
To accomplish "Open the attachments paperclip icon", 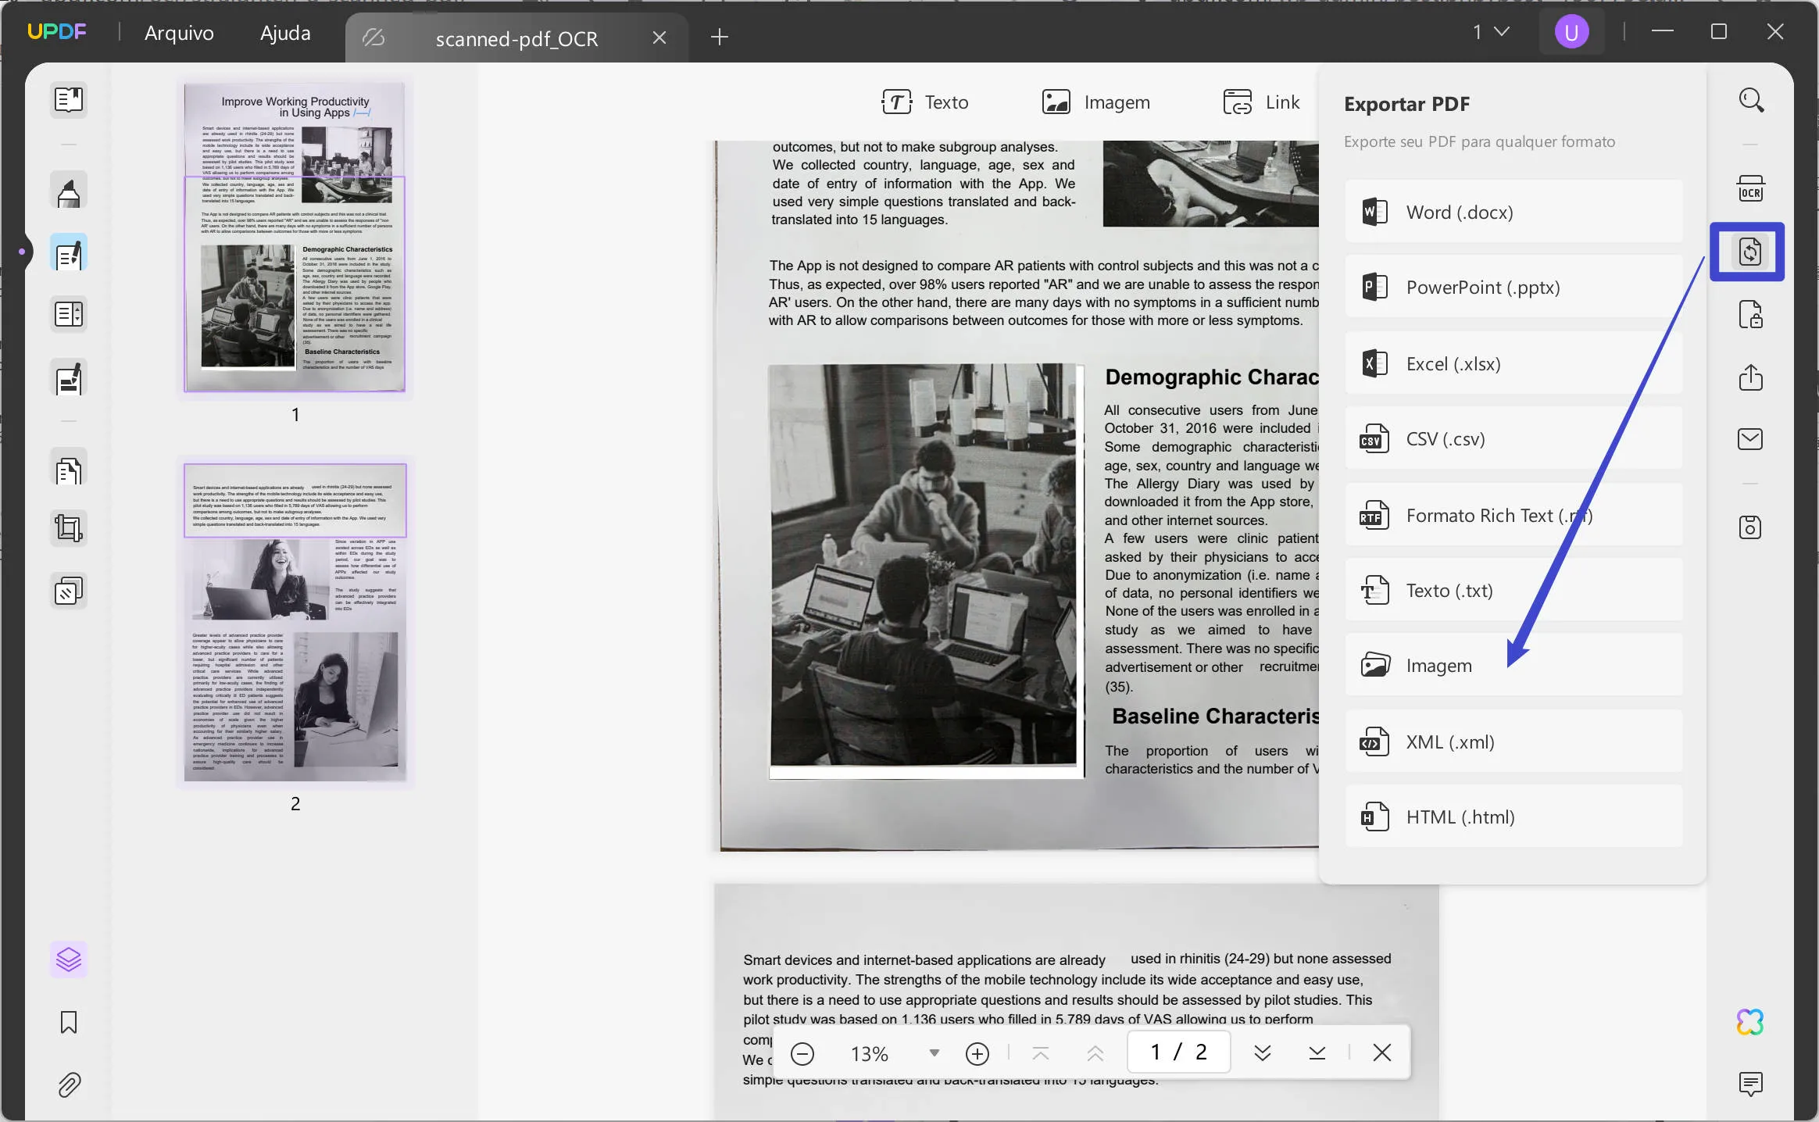I will pyautogui.click(x=69, y=1085).
